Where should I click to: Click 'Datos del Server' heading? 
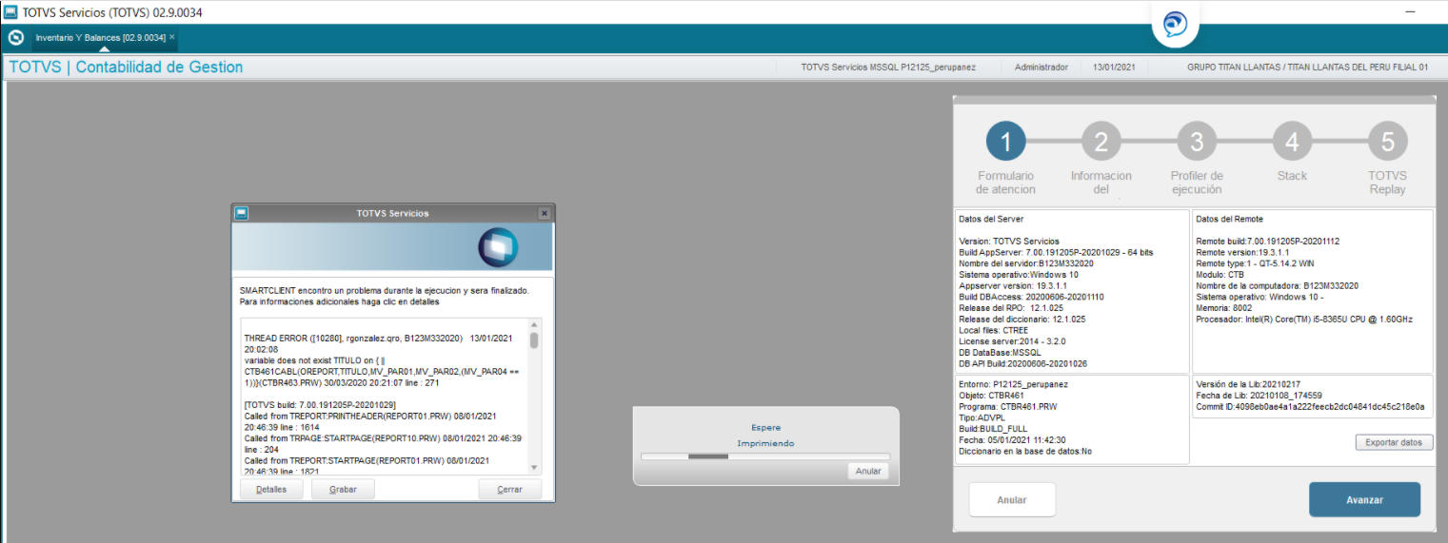pyautogui.click(x=991, y=219)
